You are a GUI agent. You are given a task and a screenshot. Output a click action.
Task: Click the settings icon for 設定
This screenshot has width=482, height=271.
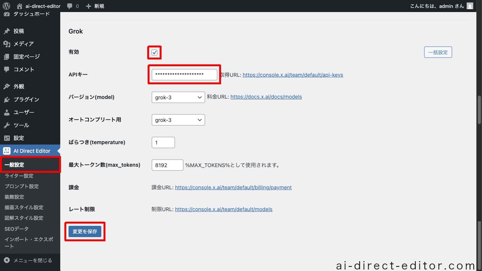click(7, 138)
